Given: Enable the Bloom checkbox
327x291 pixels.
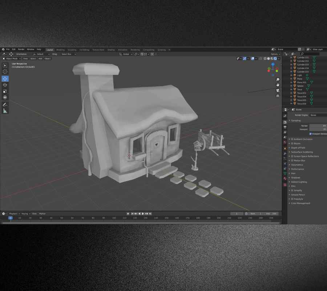Looking at the screenshot, I should (x=292, y=143).
